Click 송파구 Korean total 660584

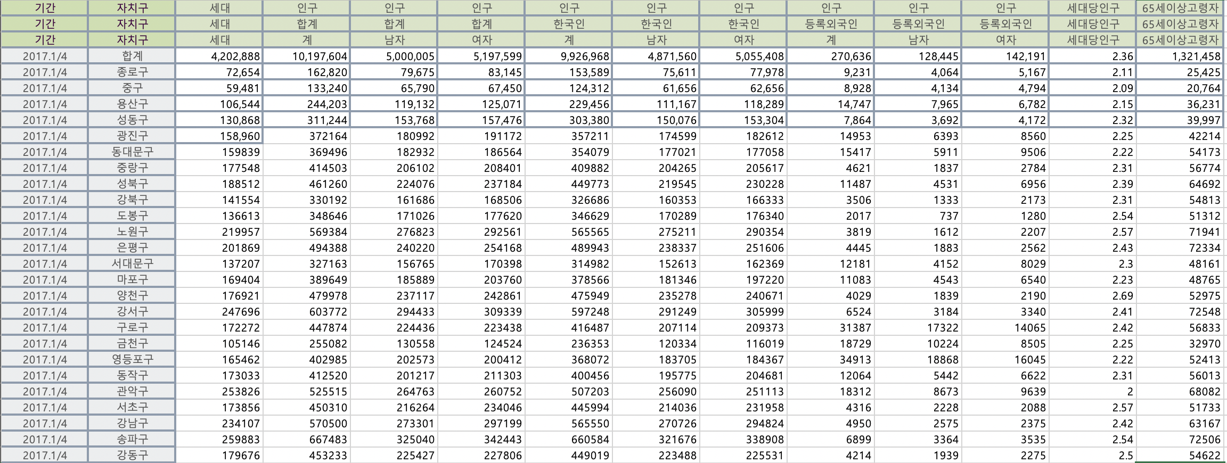[568, 439]
